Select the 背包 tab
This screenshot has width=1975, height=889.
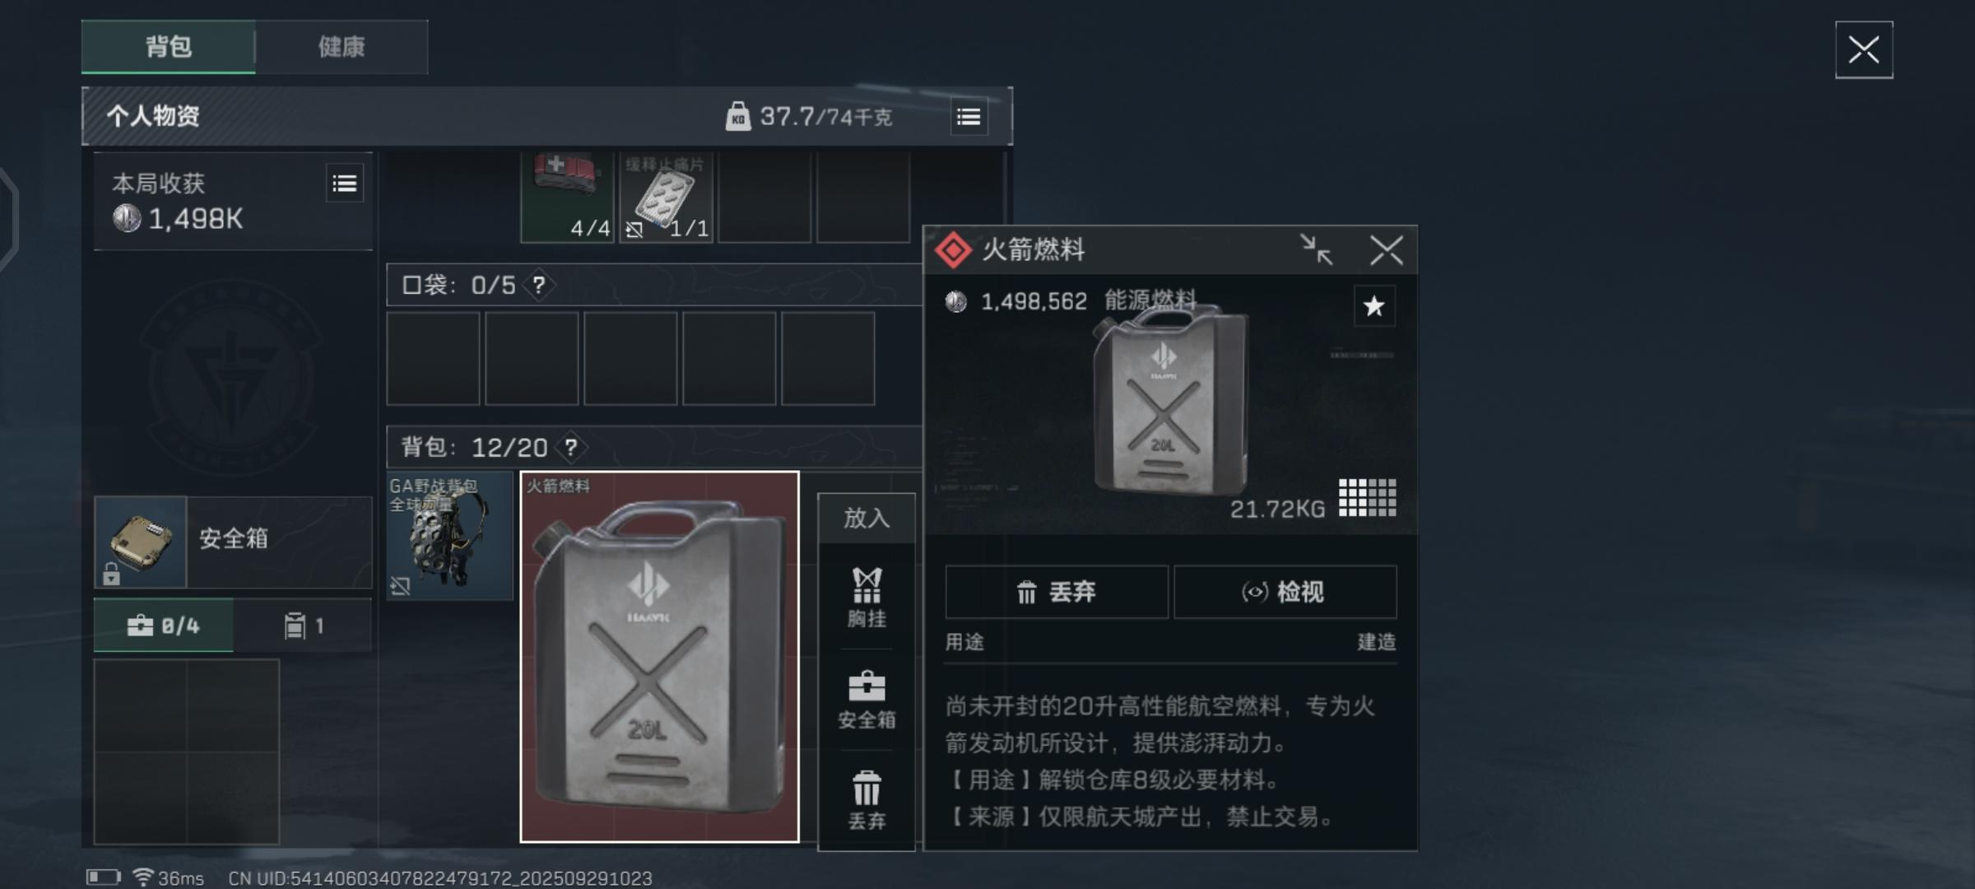[169, 47]
